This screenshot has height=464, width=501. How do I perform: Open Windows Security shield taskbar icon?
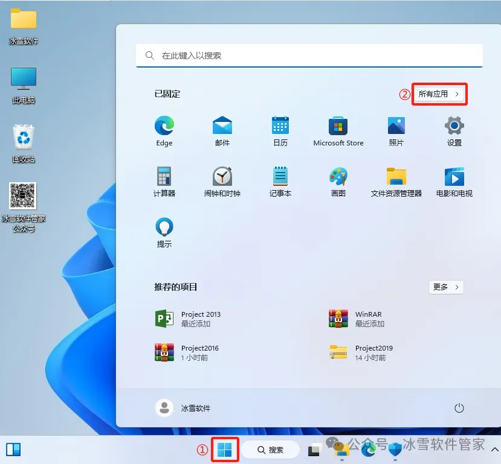[395, 450]
